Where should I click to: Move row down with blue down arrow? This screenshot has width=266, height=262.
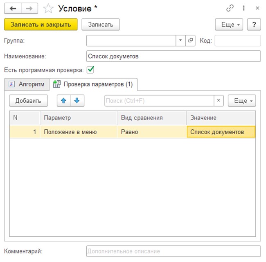tap(77, 101)
